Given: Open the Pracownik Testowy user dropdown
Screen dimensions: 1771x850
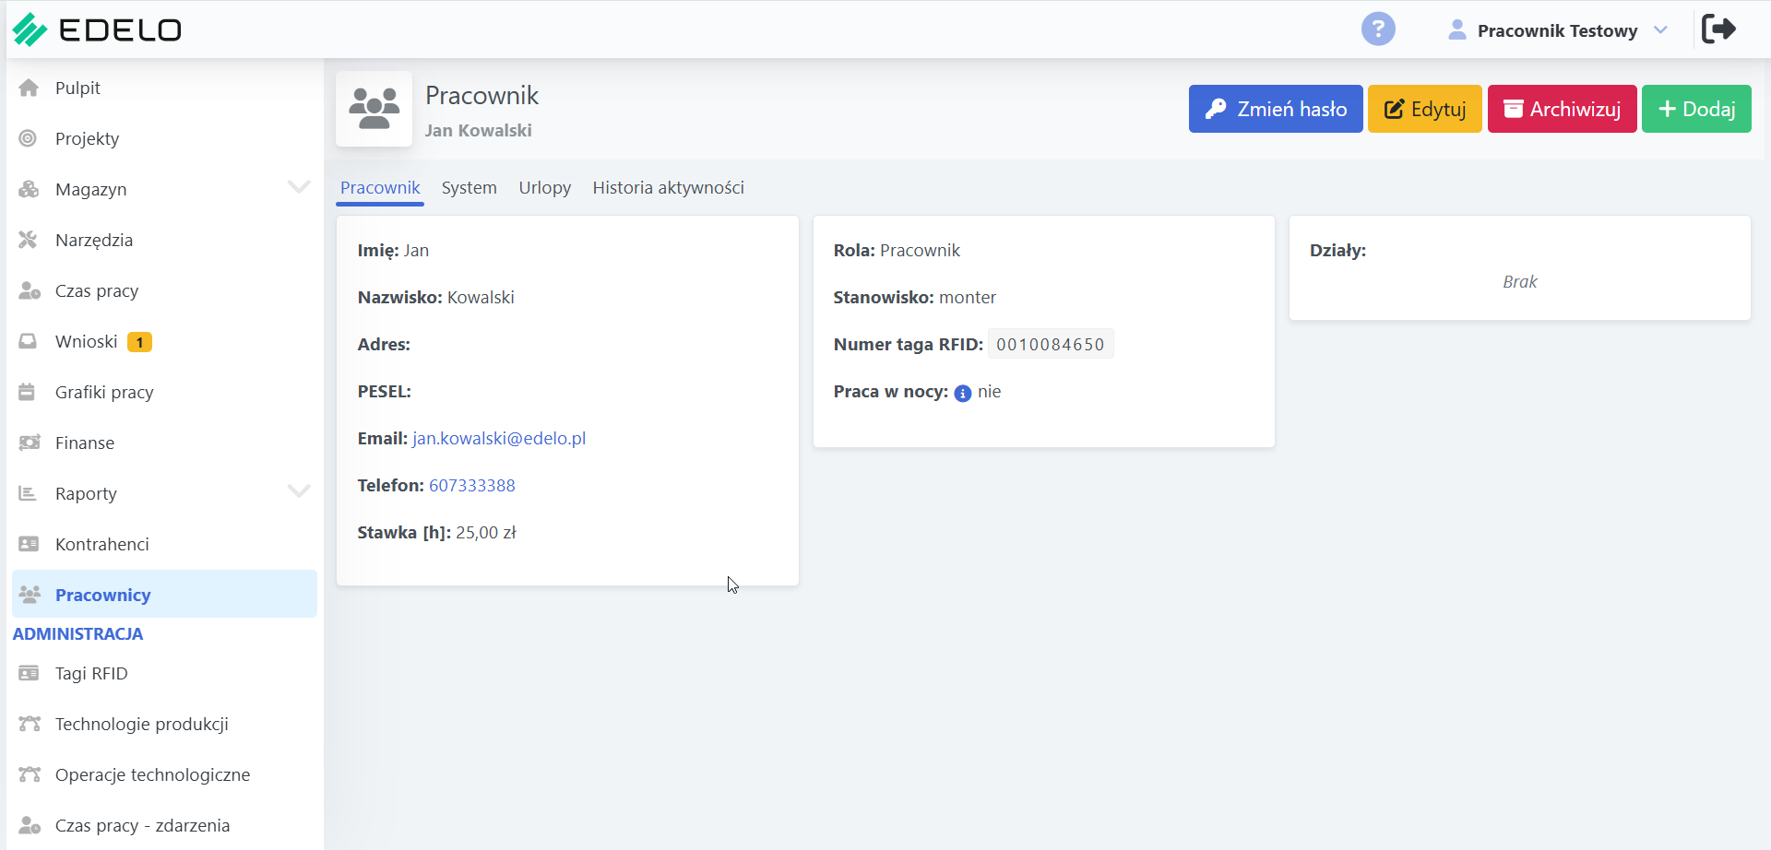Looking at the screenshot, I should (1557, 30).
